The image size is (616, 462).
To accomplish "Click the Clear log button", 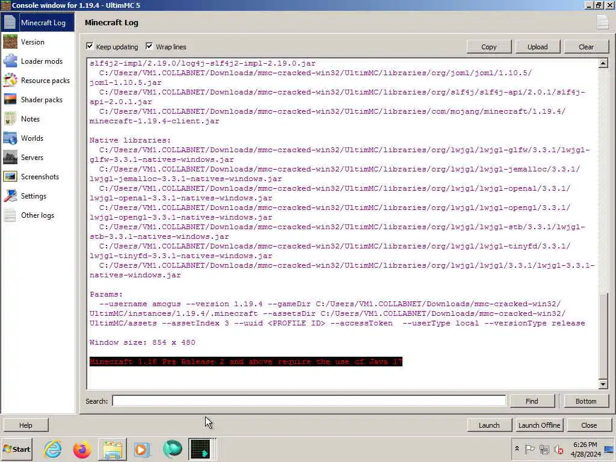I will [586, 47].
